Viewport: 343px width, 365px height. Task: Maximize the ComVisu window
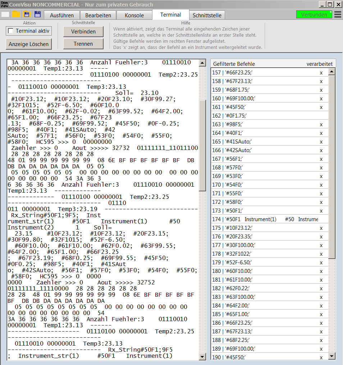pos(330,4)
